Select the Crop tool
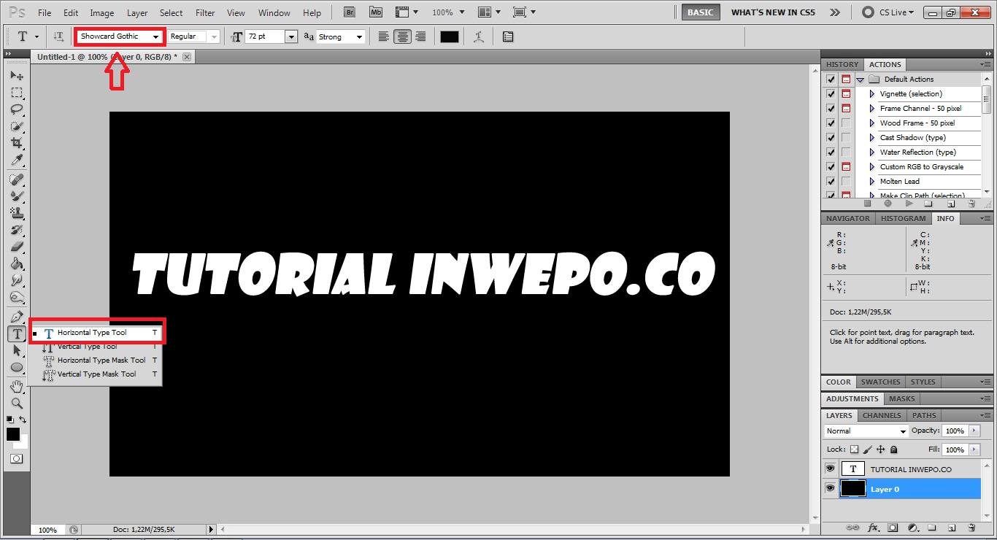Screen dimensions: 997x540 coord(16,144)
